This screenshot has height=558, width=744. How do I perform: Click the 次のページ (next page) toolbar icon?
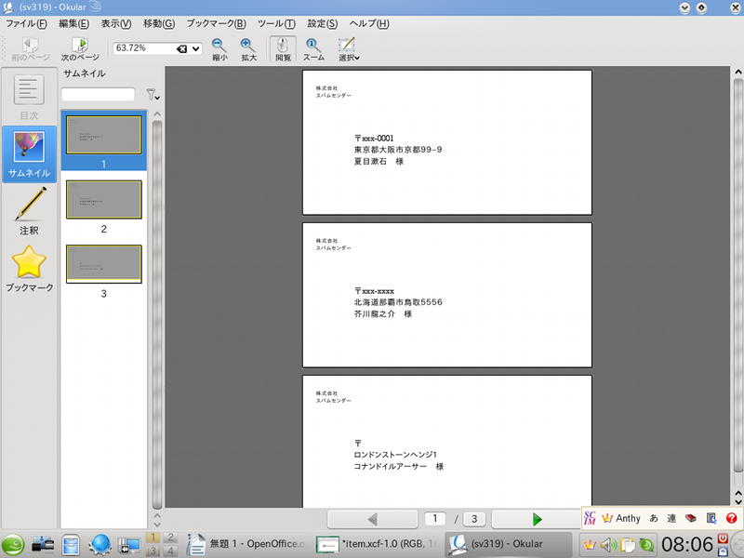click(x=80, y=48)
